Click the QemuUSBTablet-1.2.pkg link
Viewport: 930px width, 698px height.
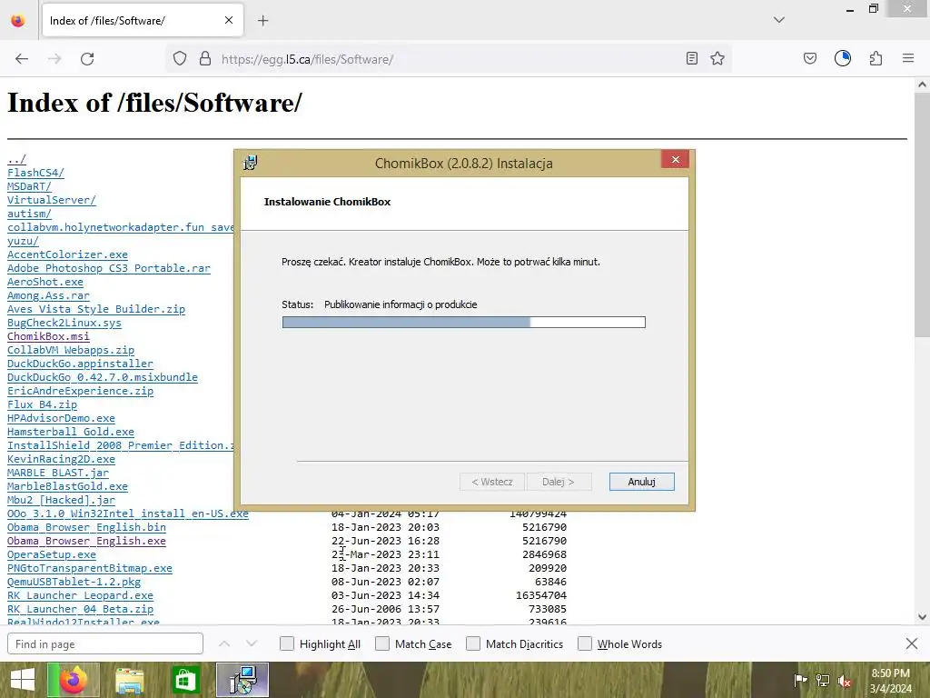(74, 583)
